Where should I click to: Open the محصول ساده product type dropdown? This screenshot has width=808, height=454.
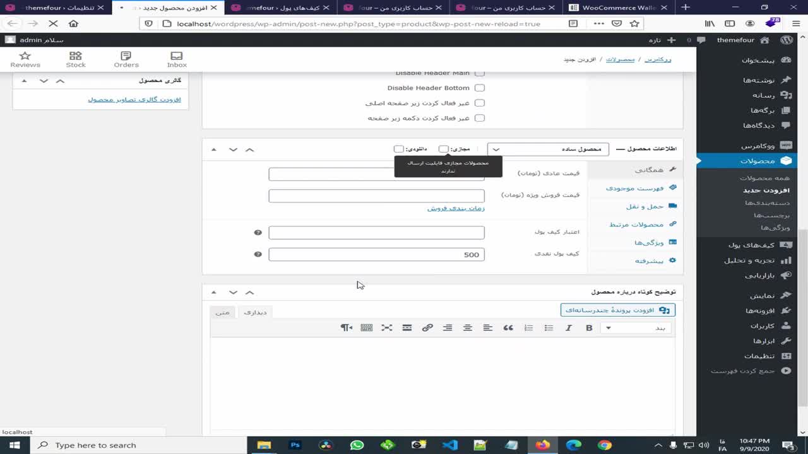[x=548, y=149]
